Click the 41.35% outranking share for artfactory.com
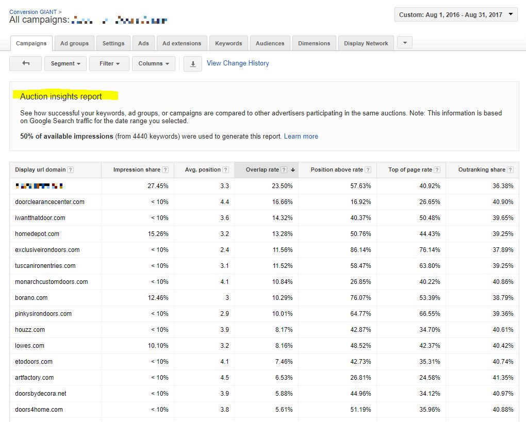This screenshot has height=422, width=526. click(503, 378)
